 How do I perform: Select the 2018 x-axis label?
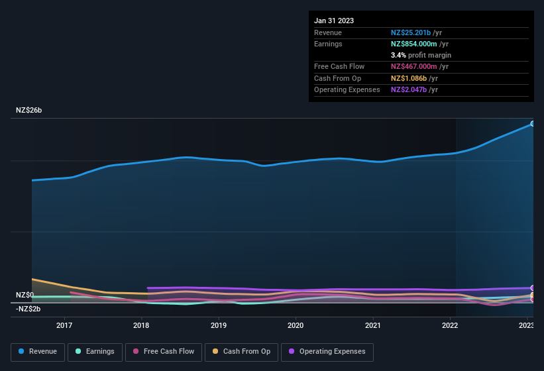pos(141,325)
